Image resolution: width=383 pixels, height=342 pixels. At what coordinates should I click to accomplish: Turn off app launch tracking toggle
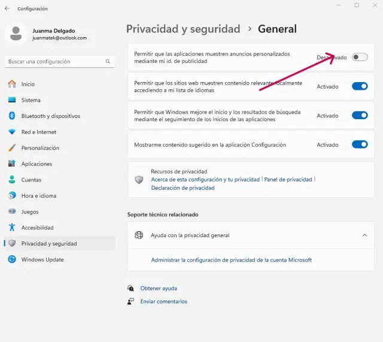359,116
